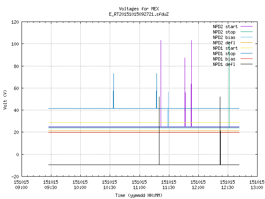Click the x-axis tick label 09:00
Image resolution: width=265 pixels, height=199 pixels.
click(x=21, y=187)
